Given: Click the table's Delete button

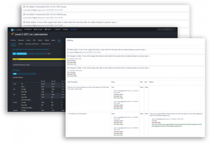Looking at the screenshot, I should coord(29,74).
